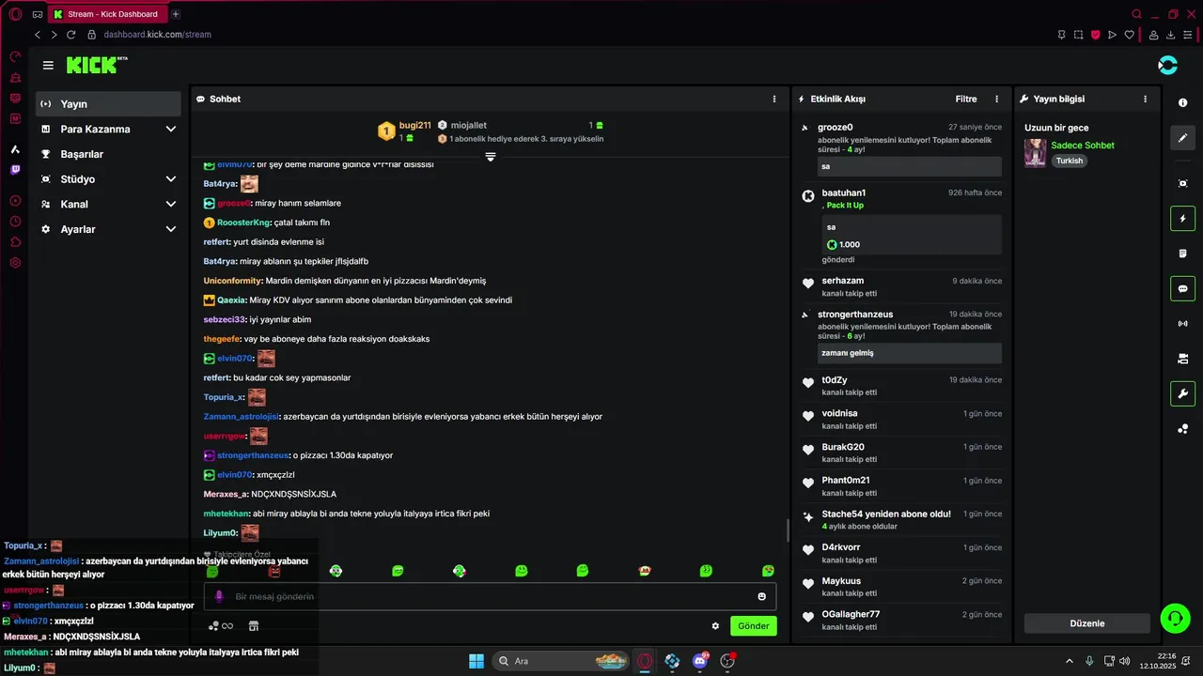
Task: Select the Stream - Kick Dashboard tab
Action: (106, 14)
